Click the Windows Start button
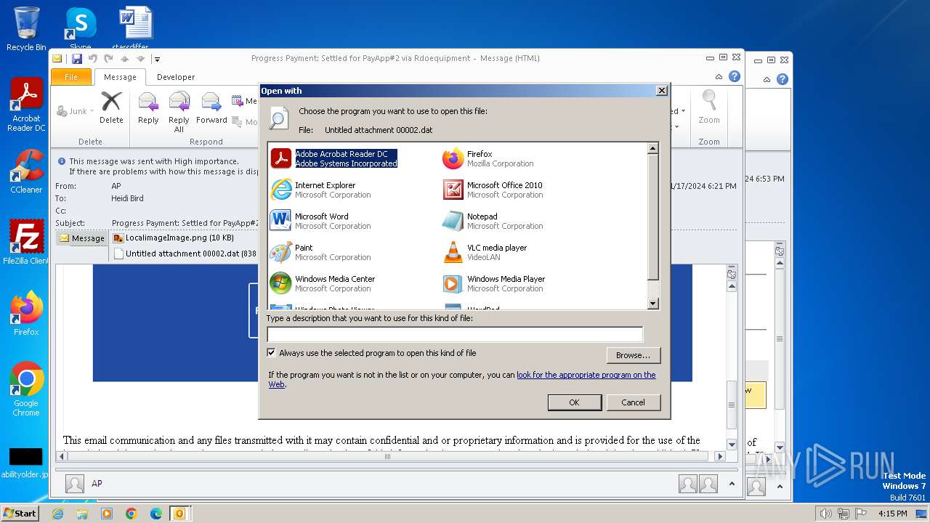 [20, 513]
